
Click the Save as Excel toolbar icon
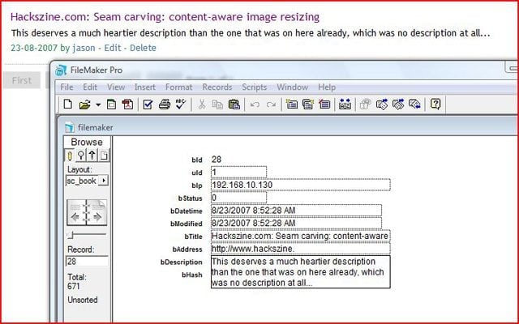point(112,104)
